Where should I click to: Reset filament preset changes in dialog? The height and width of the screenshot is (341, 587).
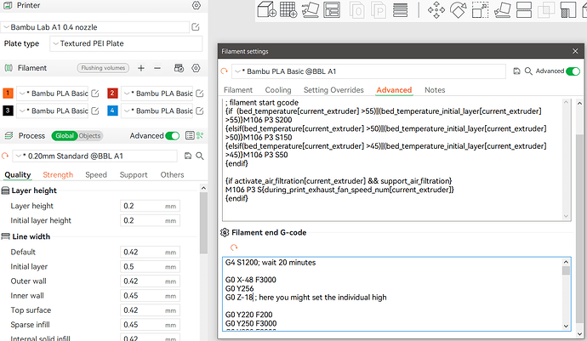click(x=225, y=71)
